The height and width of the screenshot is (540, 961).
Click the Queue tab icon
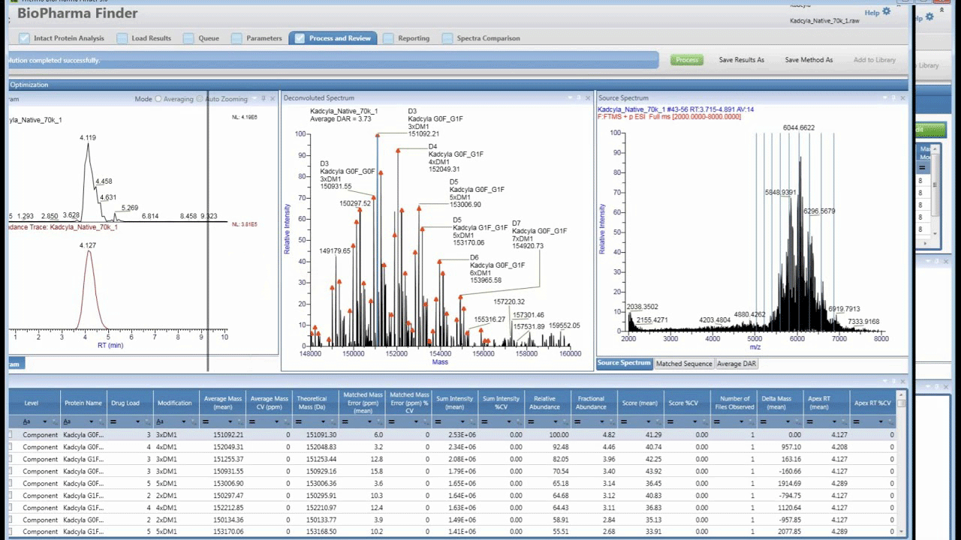click(188, 38)
